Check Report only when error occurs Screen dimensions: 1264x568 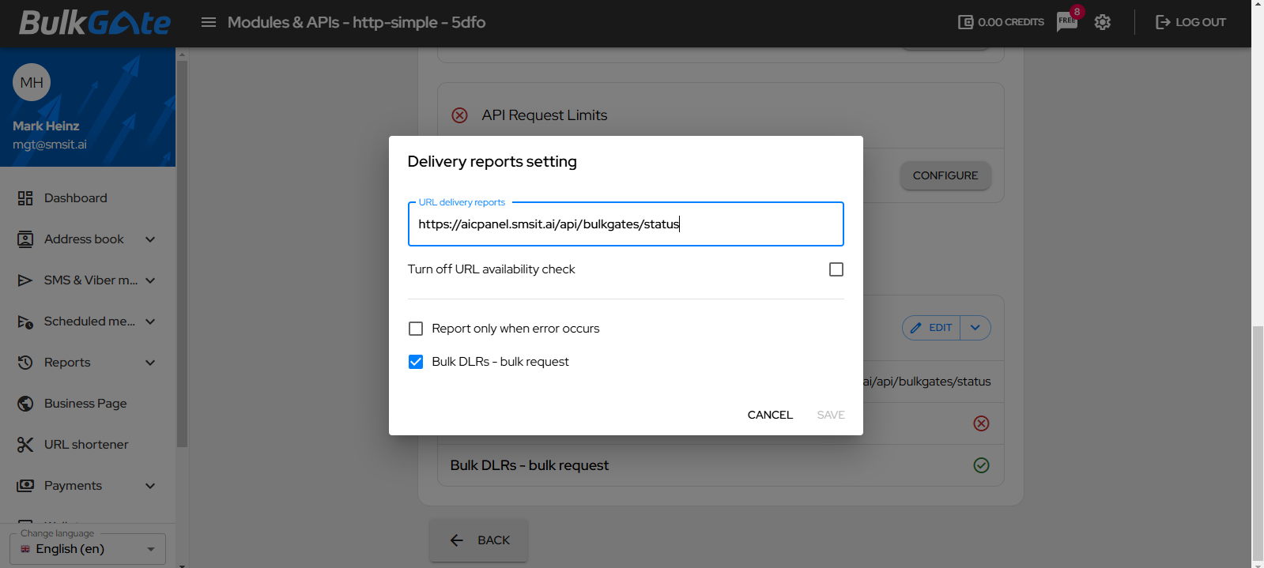[416, 329]
